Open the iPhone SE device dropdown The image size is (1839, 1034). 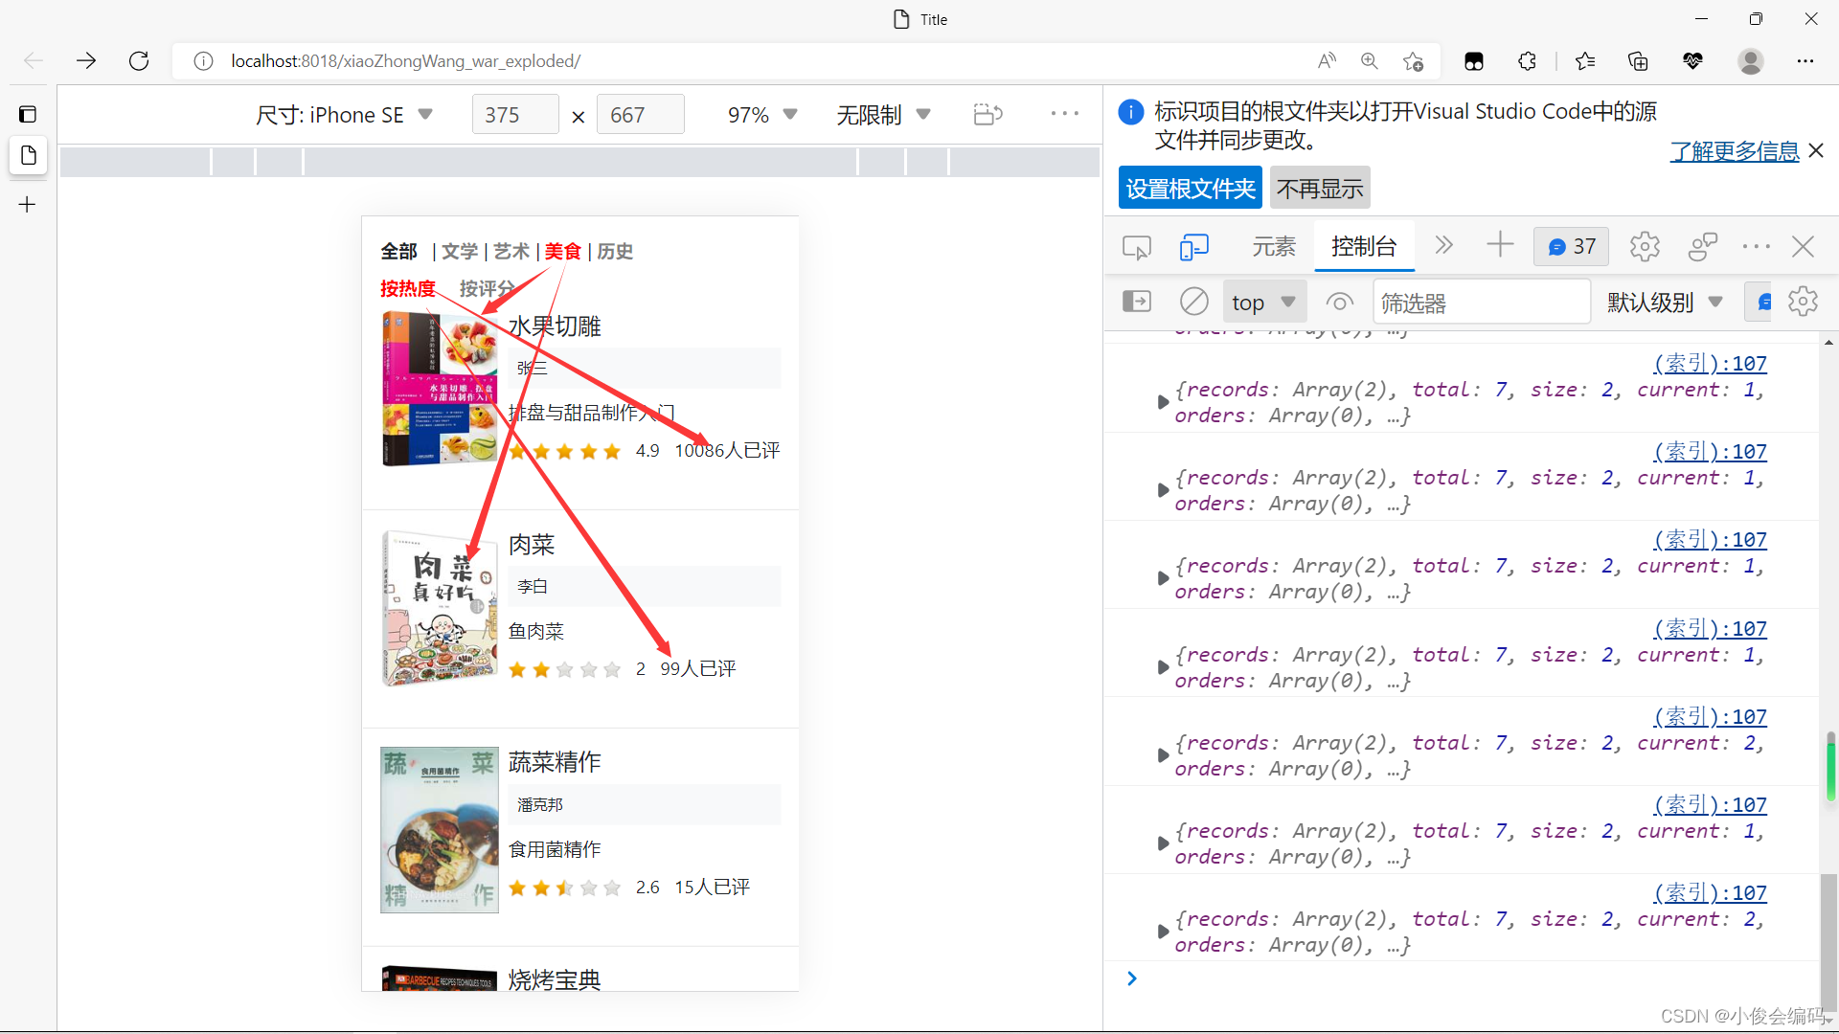[345, 115]
